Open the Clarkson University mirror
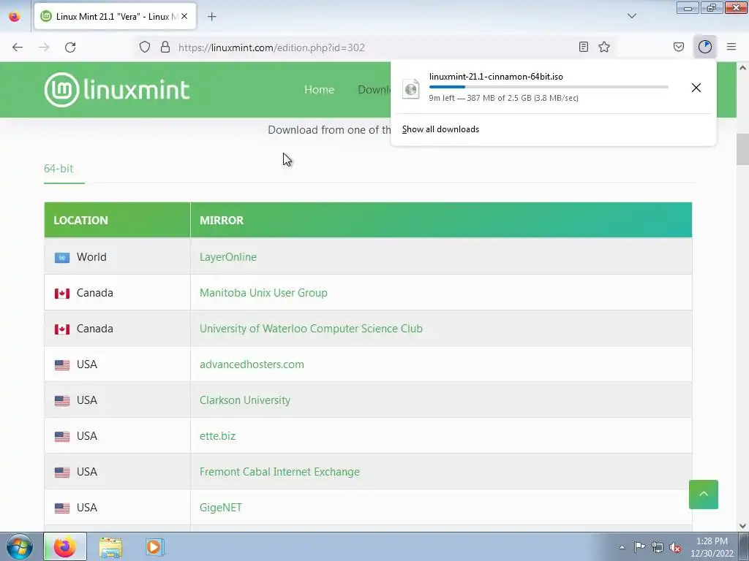The image size is (749, 561). (244, 400)
